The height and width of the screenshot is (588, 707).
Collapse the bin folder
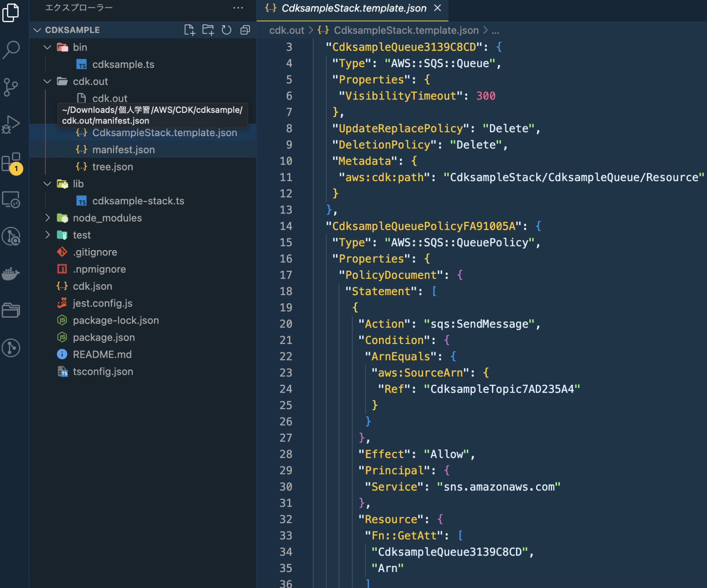(x=47, y=47)
